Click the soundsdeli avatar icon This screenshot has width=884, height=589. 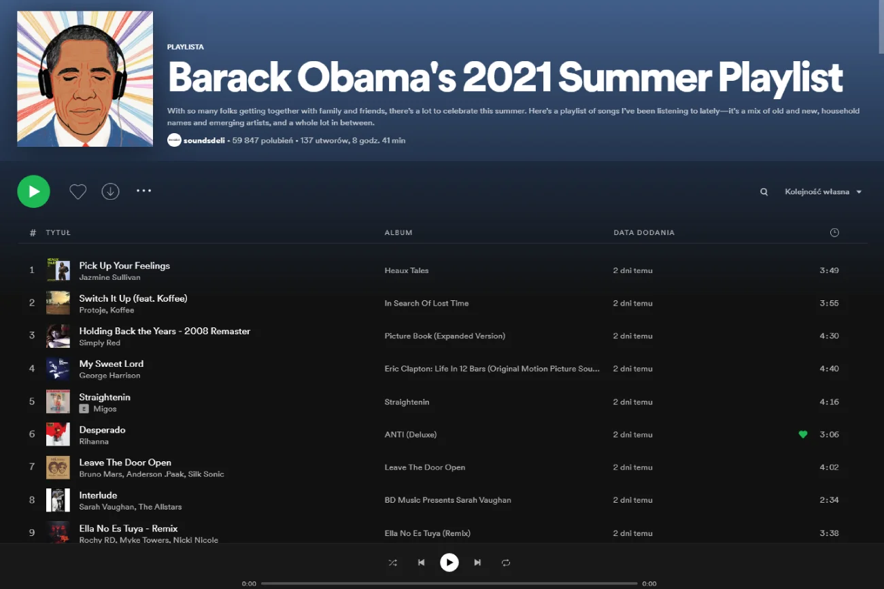(x=174, y=140)
